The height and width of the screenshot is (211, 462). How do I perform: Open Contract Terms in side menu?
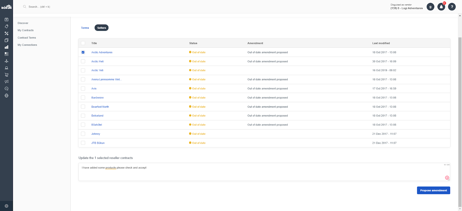point(27,38)
